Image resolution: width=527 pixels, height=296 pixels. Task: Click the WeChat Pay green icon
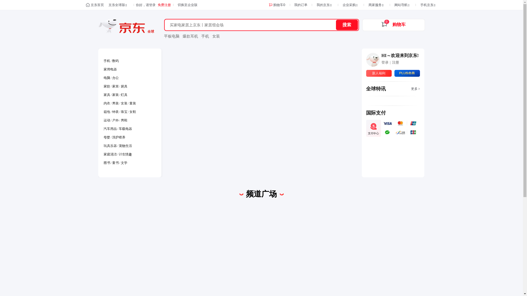coord(387,132)
